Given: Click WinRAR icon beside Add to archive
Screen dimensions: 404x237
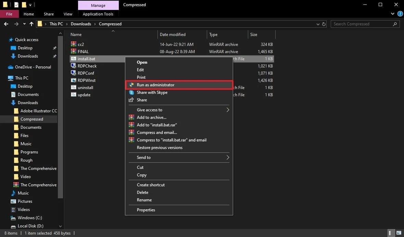Looking at the screenshot, I should pos(132,117).
